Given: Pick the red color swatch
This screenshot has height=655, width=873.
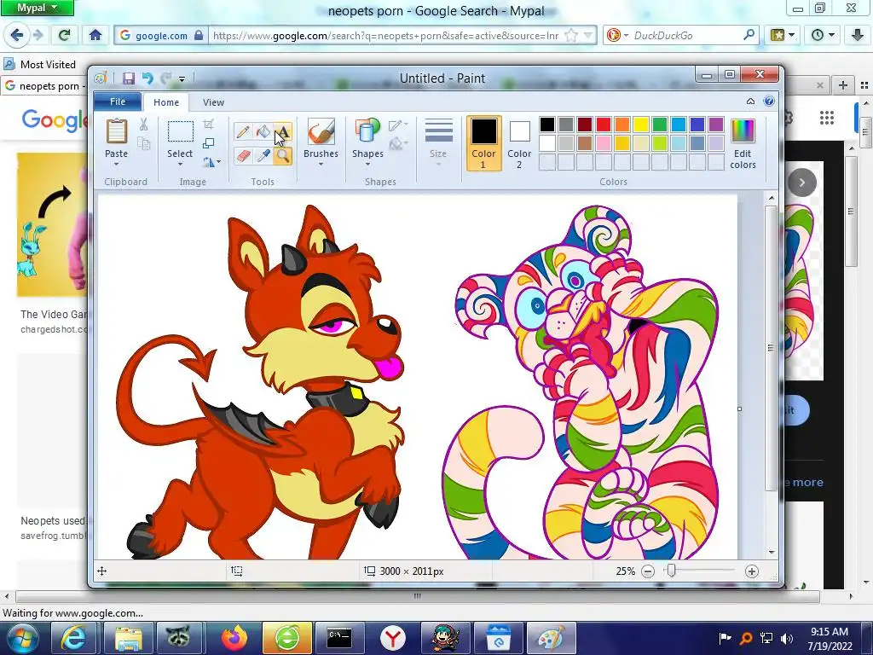Looking at the screenshot, I should (x=603, y=125).
